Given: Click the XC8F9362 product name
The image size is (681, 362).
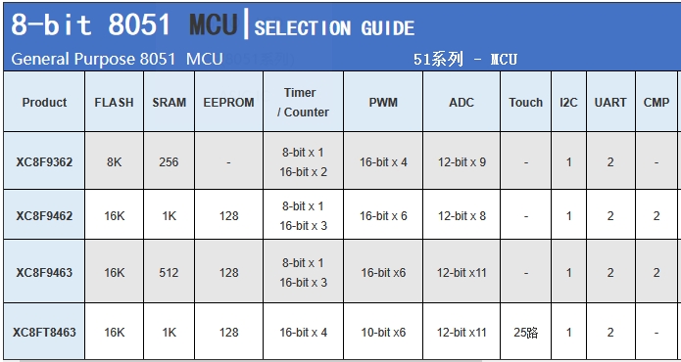Looking at the screenshot, I should coord(44,162).
